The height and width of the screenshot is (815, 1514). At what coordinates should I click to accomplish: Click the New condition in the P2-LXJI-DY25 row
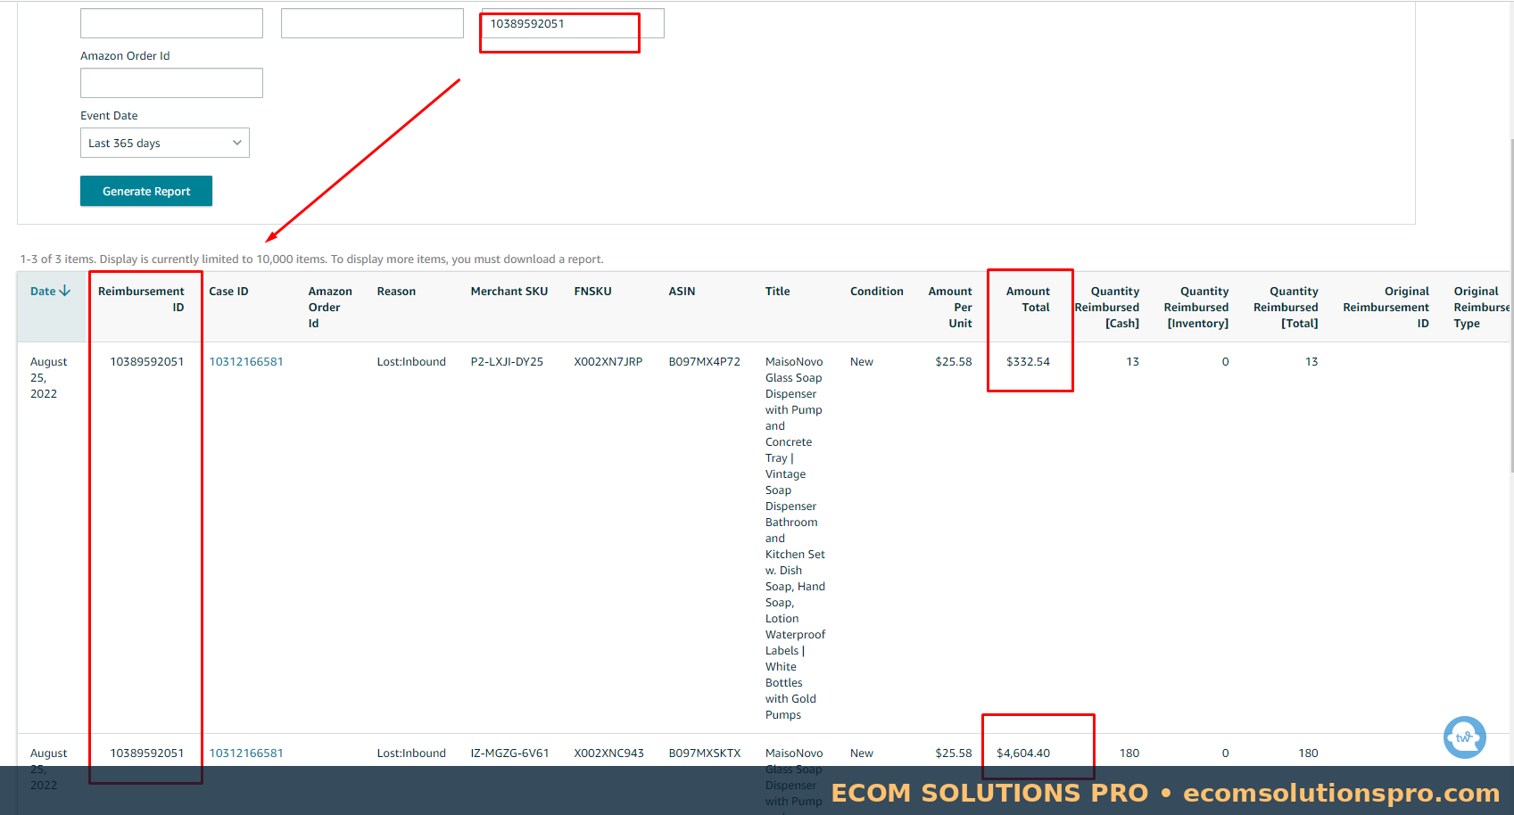(x=861, y=361)
